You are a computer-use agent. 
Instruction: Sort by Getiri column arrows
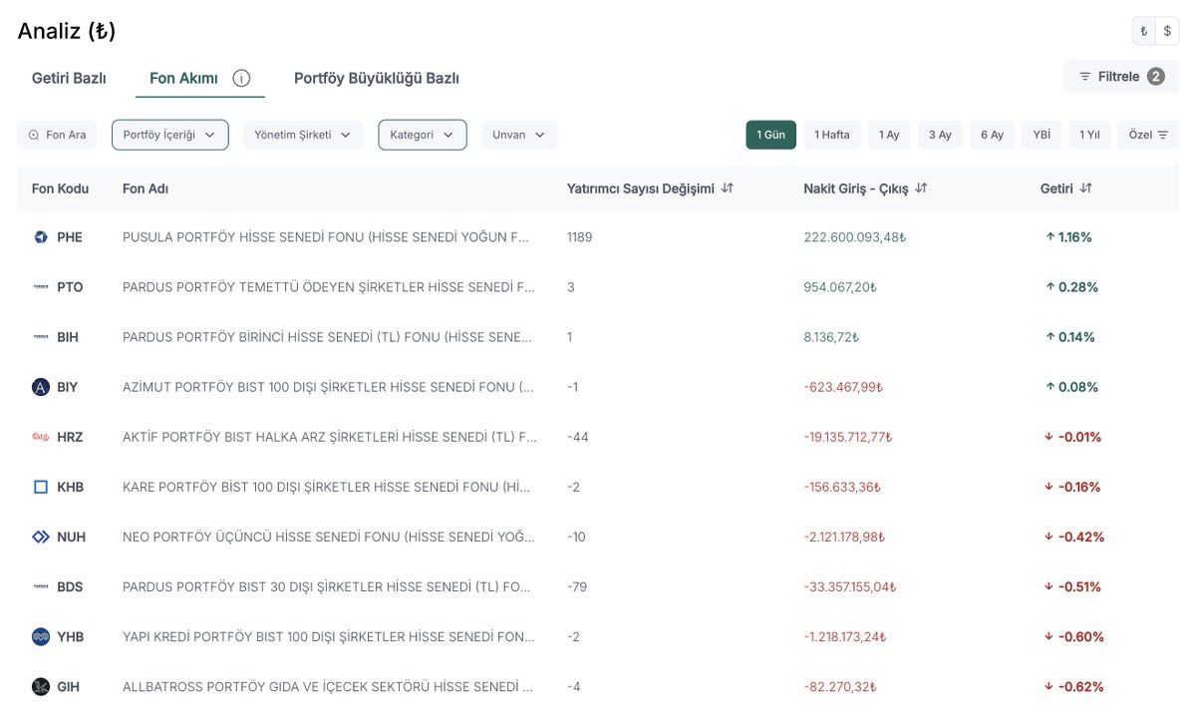pos(1086,187)
